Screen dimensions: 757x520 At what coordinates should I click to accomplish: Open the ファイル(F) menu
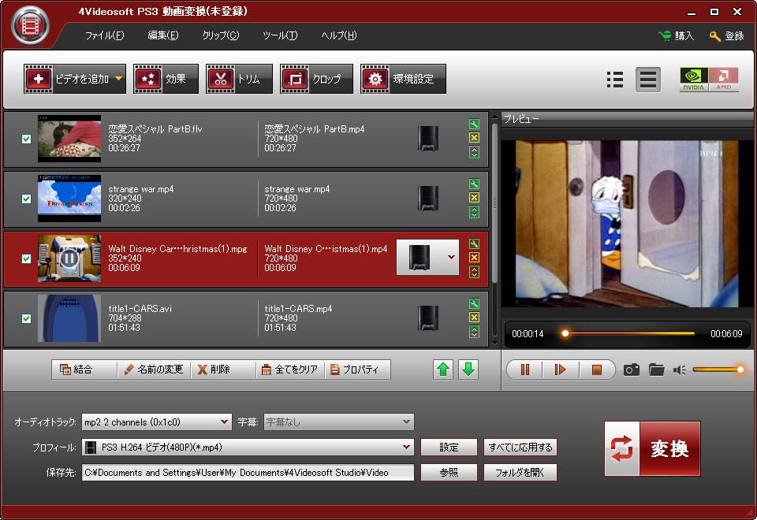pyautogui.click(x=104, y=35)
